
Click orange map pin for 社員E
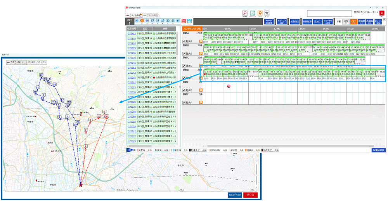coord(201,90)
